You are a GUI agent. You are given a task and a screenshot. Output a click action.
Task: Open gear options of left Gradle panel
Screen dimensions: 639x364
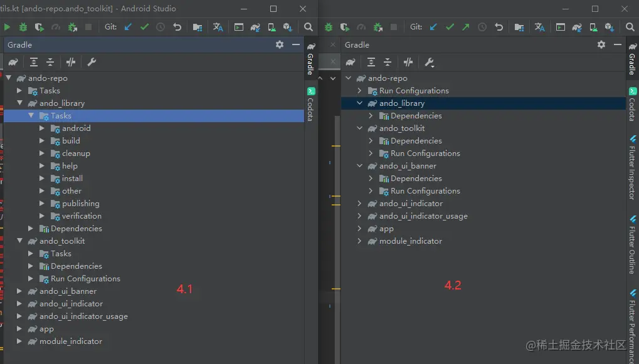click(x=280, y=44)
